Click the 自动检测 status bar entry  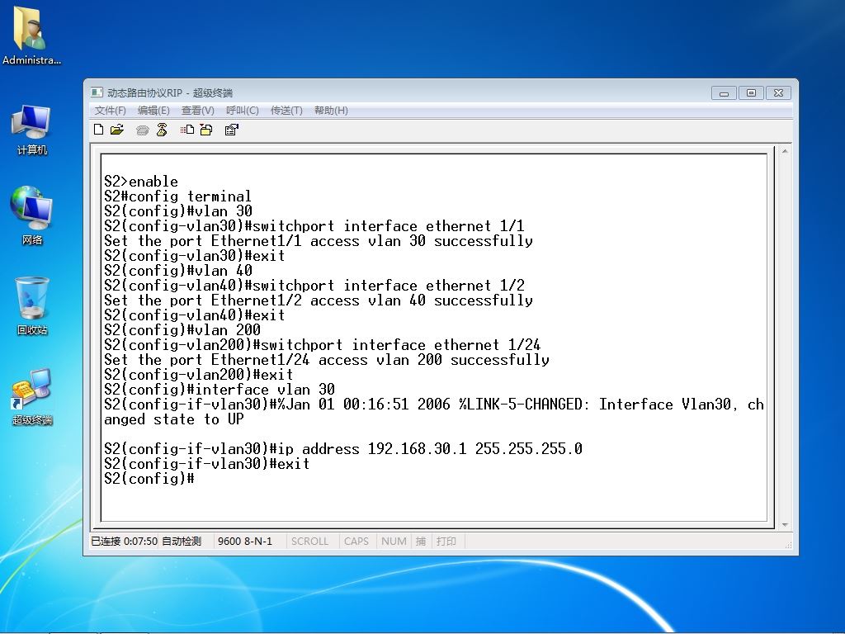(x=182, y=542)
